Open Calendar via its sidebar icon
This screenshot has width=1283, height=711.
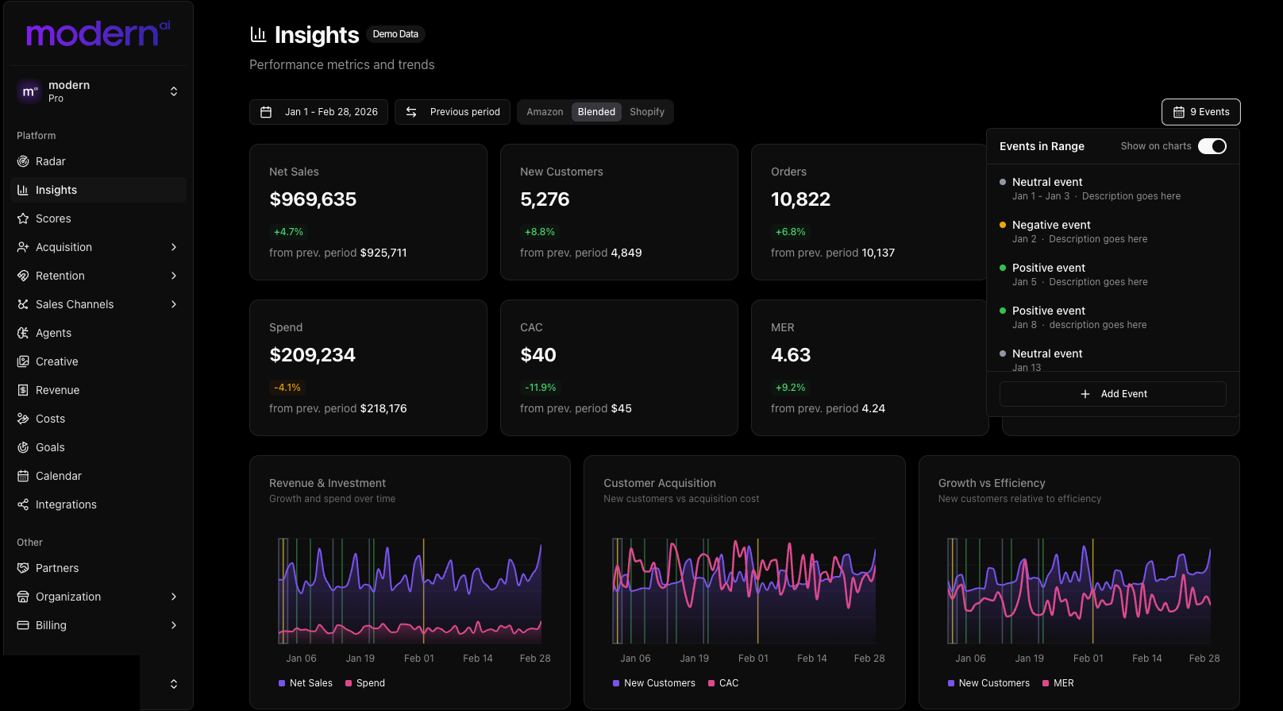click(23, 476)
